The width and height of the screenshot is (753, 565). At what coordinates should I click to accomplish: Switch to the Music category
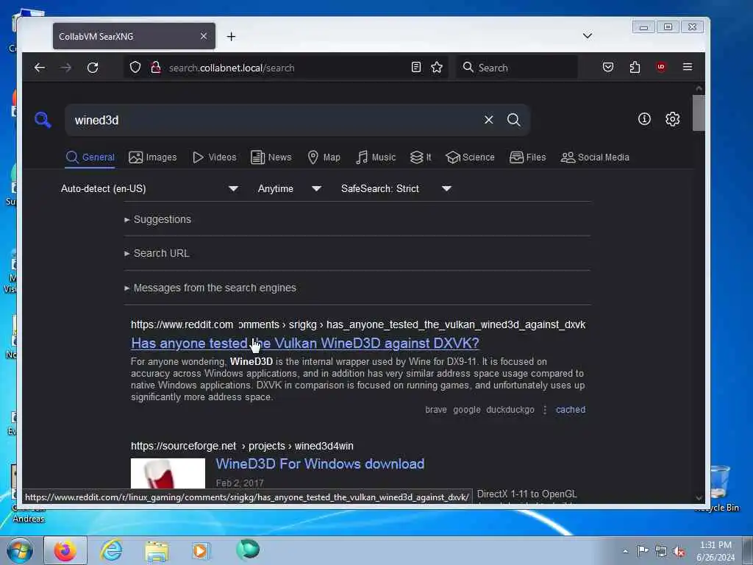pyautogui.click(x=376, y=157)
